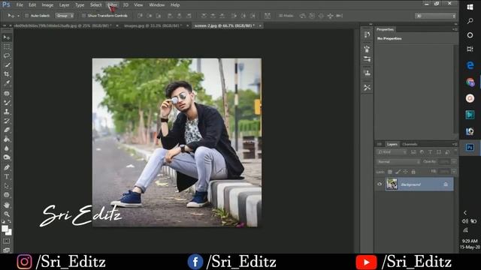Viewport: 481px width, 270px height.
Task: Open the File menu
Action: pos(20,5)
